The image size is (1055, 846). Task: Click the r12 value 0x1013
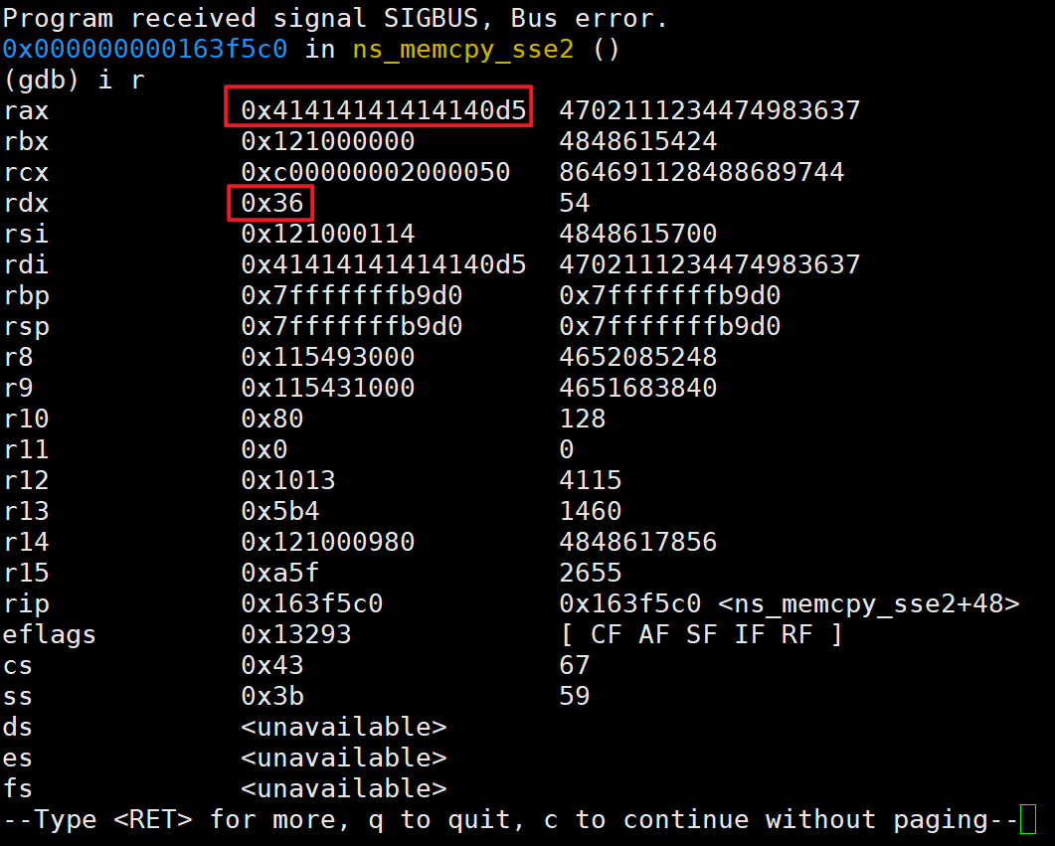click(x=288, y=480)
